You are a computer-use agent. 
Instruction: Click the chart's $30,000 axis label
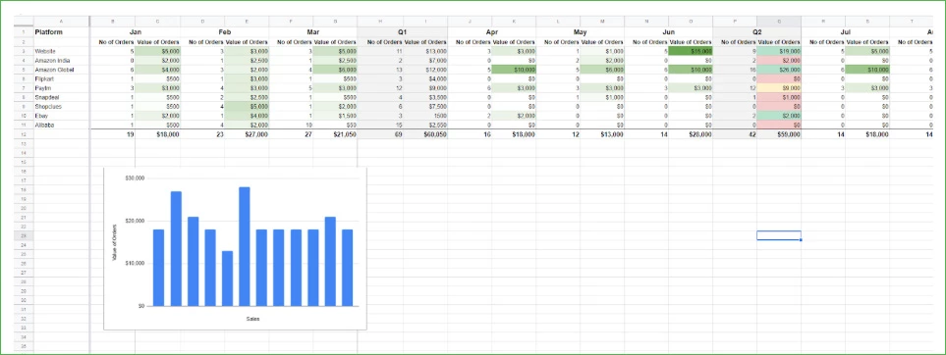click(135, 178)
